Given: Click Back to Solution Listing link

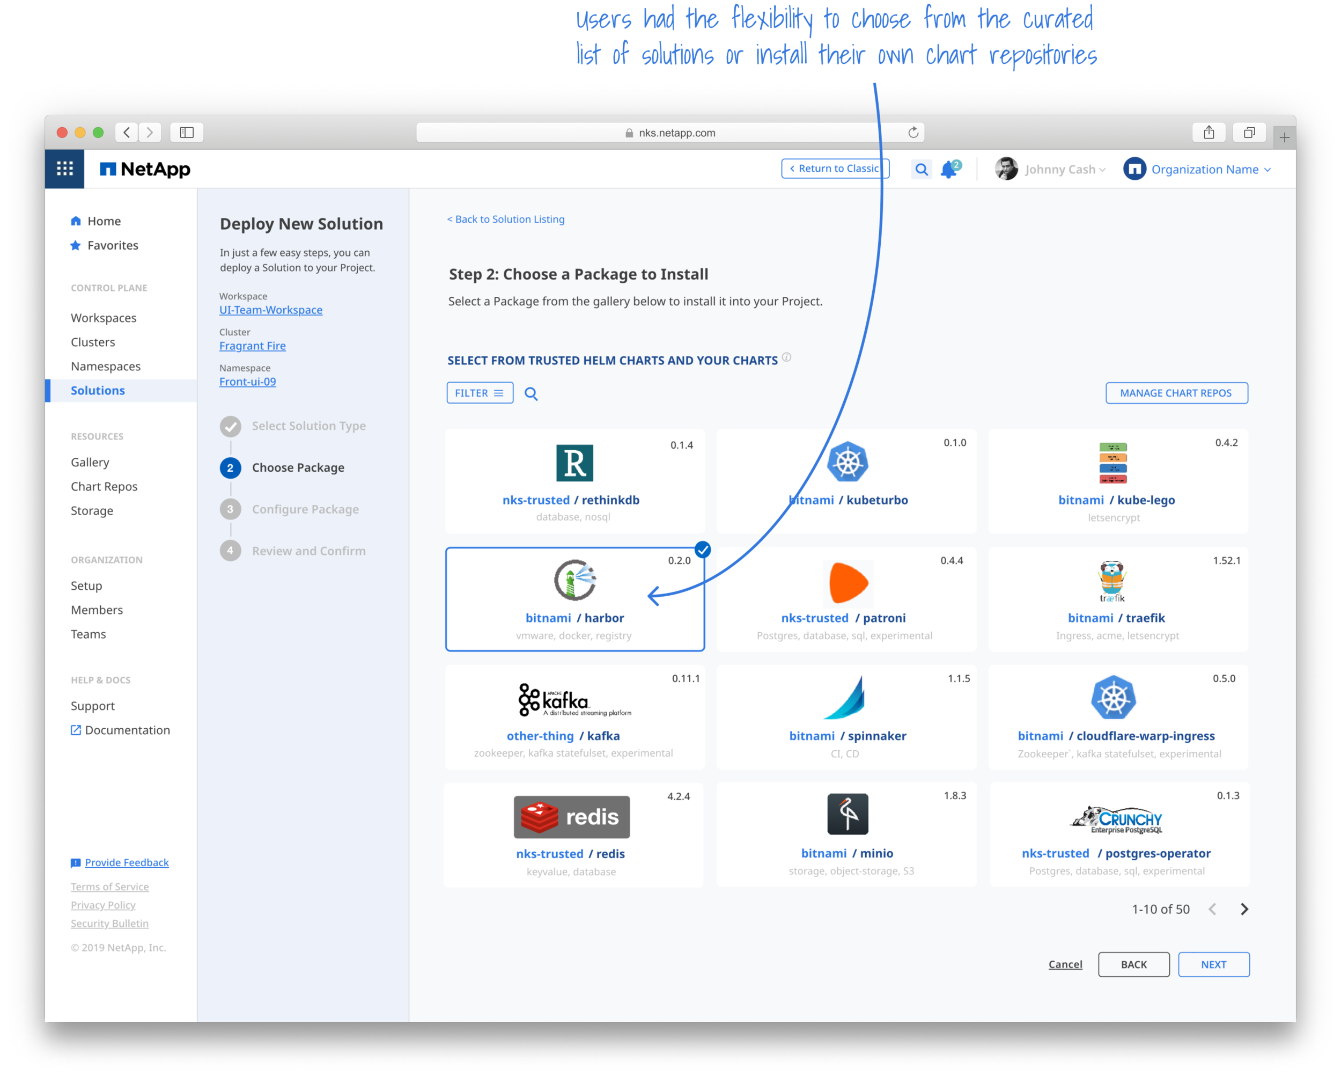Looking at the screenshot, I should [x=506, y=219].
